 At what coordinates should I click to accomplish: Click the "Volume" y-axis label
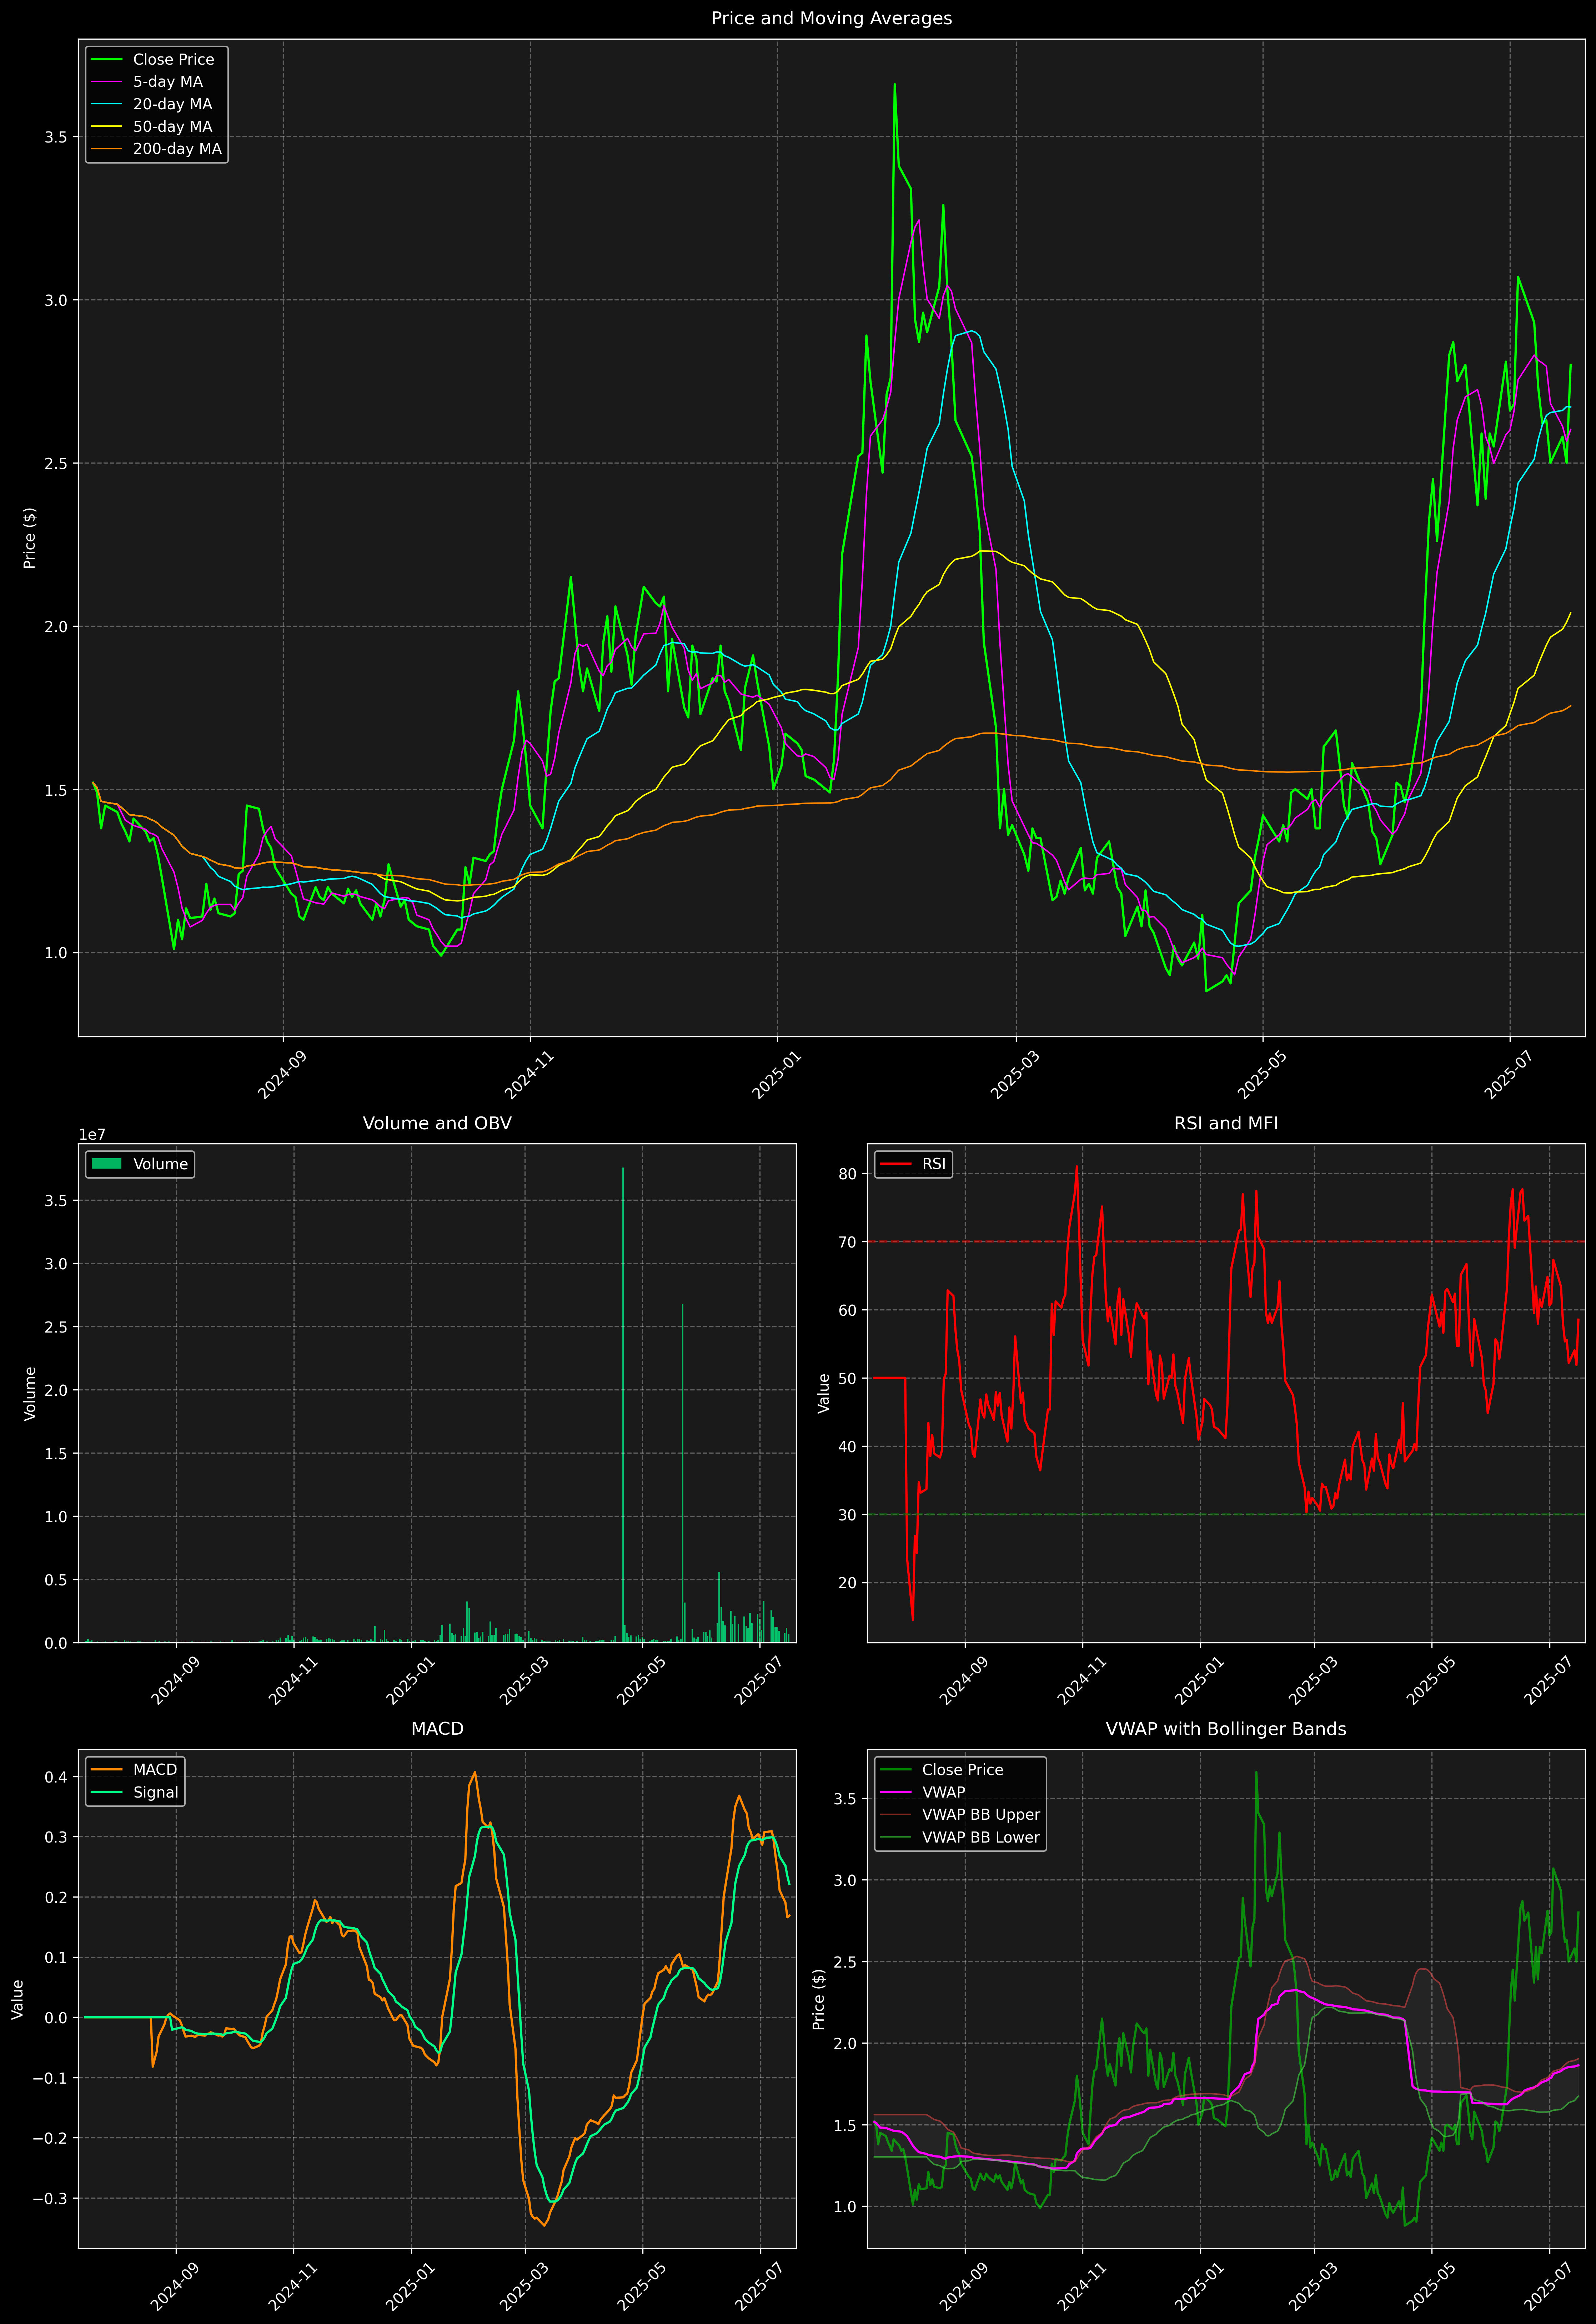click(x=30, y=1393)
